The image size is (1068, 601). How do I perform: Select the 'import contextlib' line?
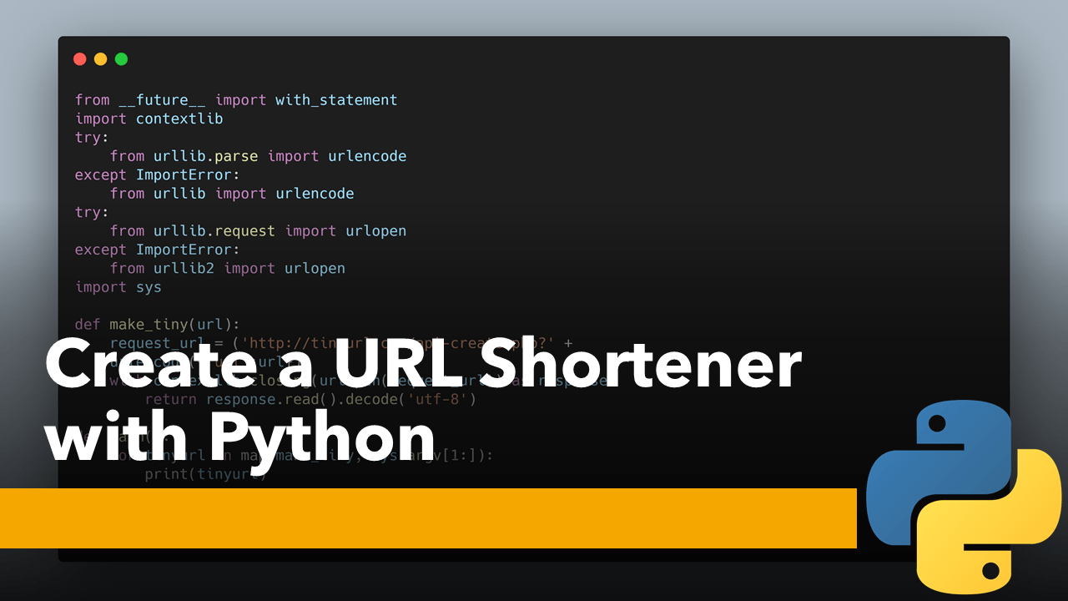tap(149, 119)
